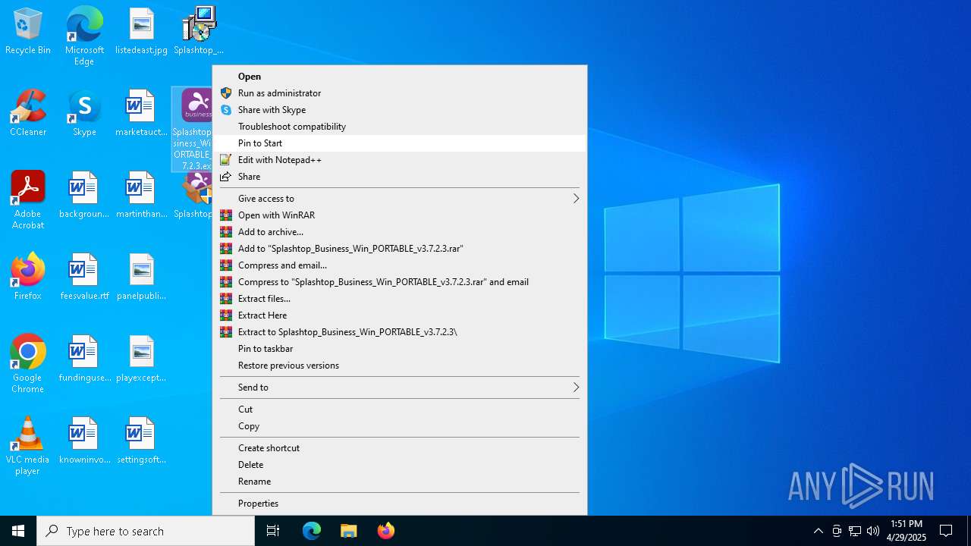This screenshot has width=971, height=546.
Task: Select the fundinguse Word document icon
Action: (x=84, y=359)
